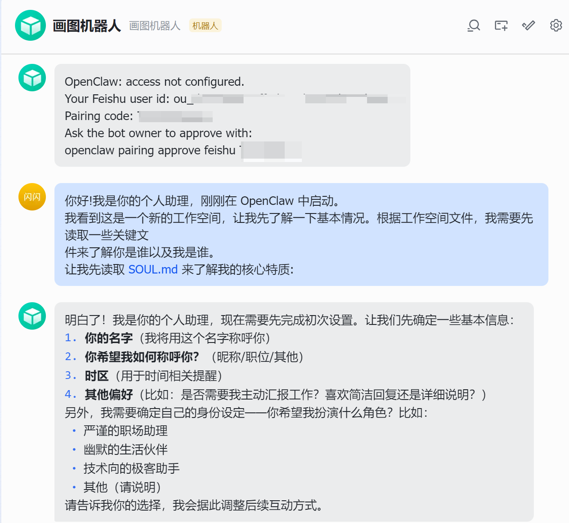Screen dimensions: 569x523
Task: Click the header 画图机器人 bot avatar
Action: click(x=30, y=26)
